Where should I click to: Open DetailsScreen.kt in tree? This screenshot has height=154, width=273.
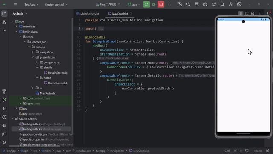[x=56, y=73]
